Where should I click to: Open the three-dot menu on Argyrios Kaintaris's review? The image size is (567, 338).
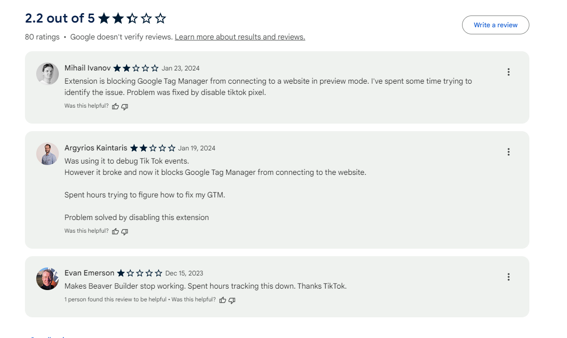508,152
